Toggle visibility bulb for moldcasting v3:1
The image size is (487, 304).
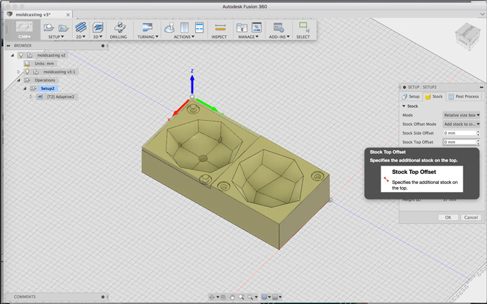[28, 72]
